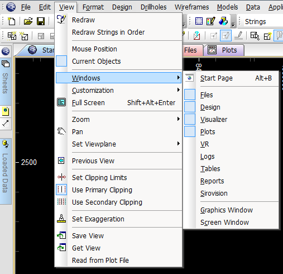Click the Start Page submenu icon
This screenshot has width=283, height=274.
point(189,78)
